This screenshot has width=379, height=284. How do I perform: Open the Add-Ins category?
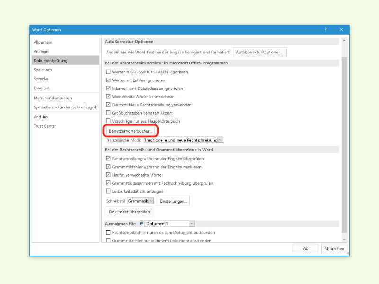pyautogui.click(x=65, y=117)
